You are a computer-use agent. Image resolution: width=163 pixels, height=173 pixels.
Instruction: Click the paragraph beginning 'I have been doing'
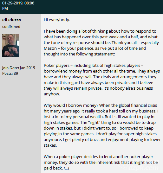pyautogui.click(x=101, y=42)
